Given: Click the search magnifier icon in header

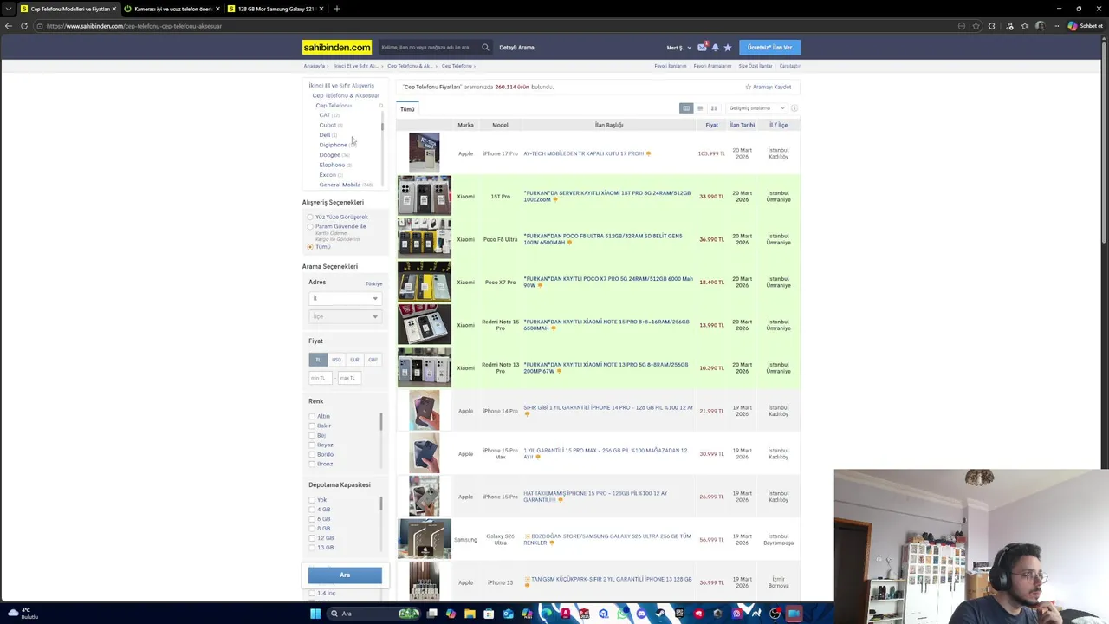Looking at the screenshot, I should tap(485, 48).
